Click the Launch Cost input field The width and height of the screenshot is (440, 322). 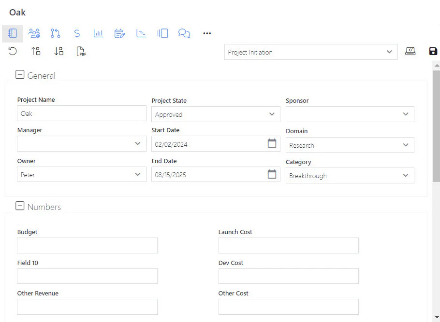(289, 246)
